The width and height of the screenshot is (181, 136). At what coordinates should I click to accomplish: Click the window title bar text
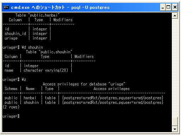[x=60, y=7]
